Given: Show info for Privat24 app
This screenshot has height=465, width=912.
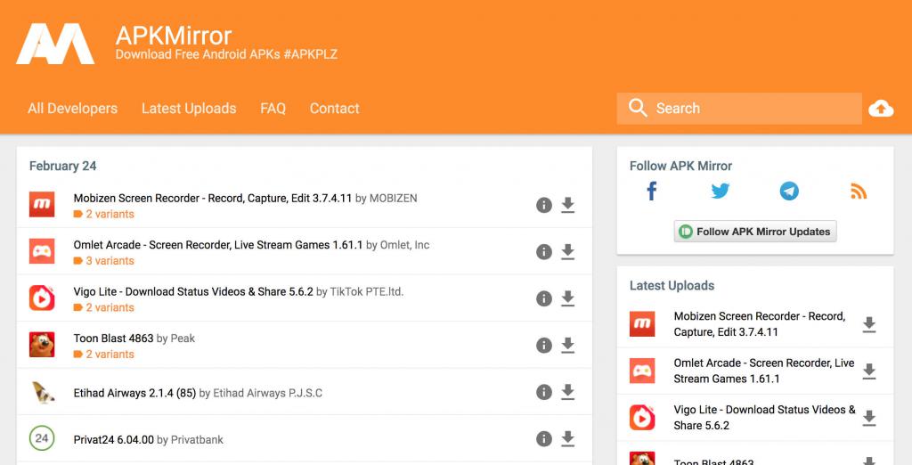Looking at the screenshot, I should tap(544, 438).
